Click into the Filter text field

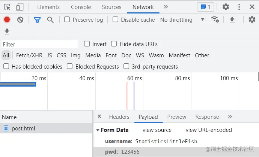coord(39,44)
